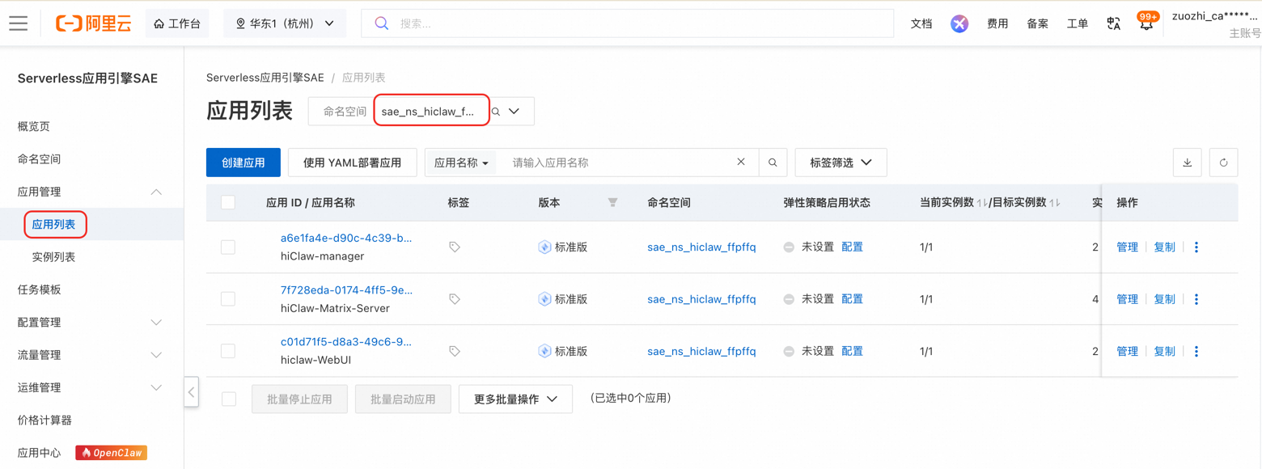Expand the namespace dropdown chevron
This screenshot has height=469, width=1262.
tap(515, 112)
